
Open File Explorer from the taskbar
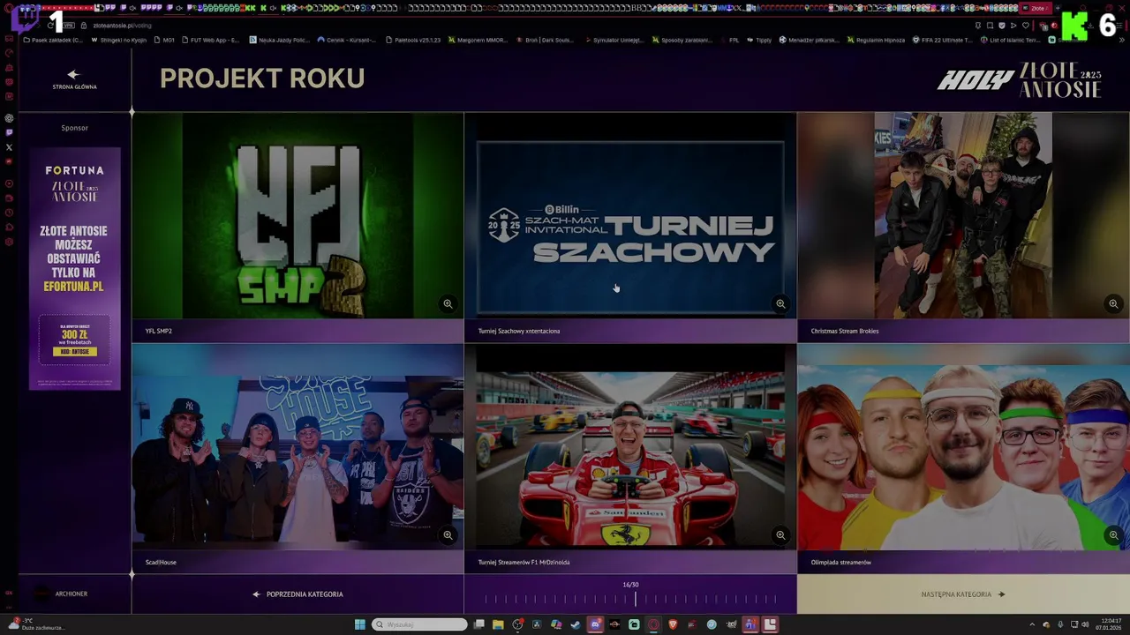(x=498, y=624)
